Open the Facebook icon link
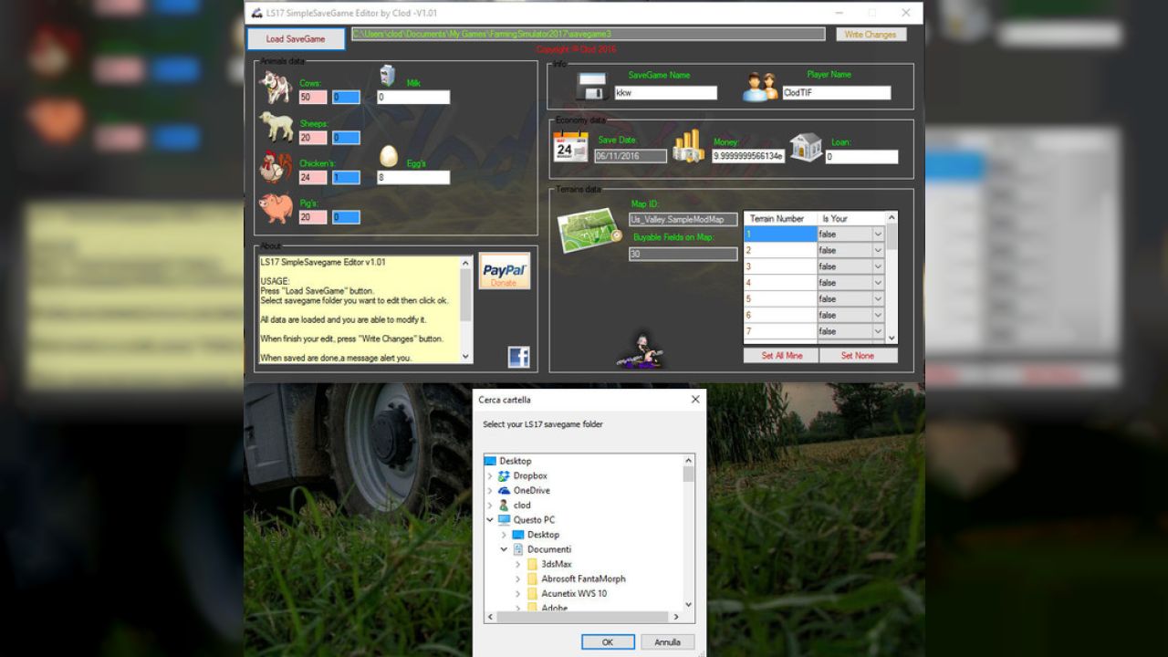 tap(518, 357)
